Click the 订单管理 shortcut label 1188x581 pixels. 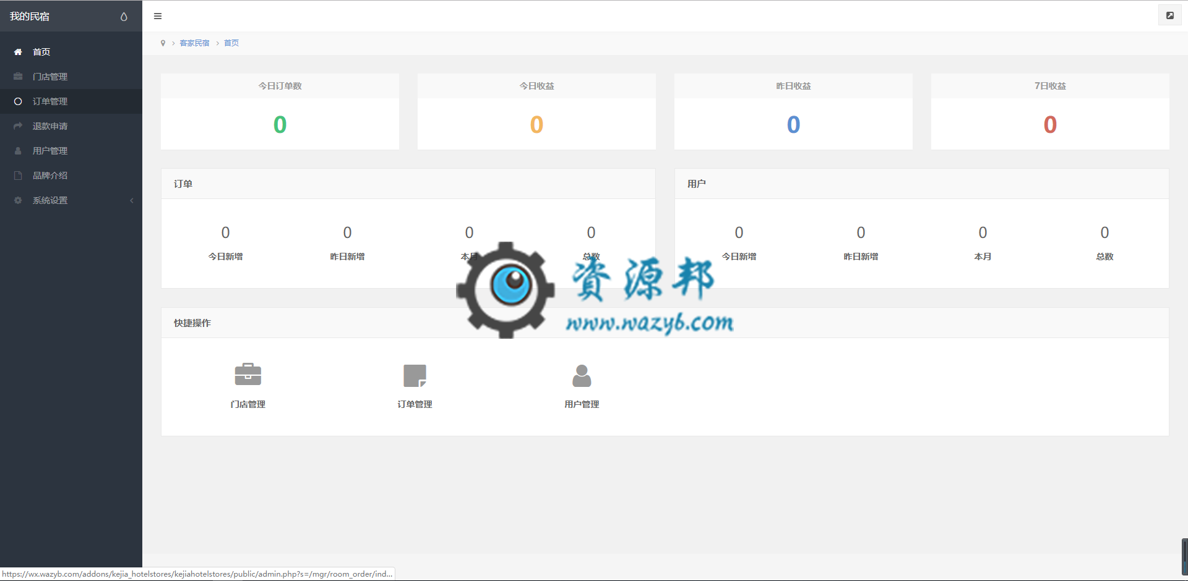point(415,404)
